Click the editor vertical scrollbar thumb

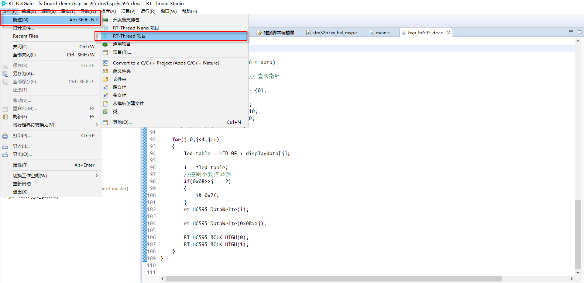tap(578, 234)
